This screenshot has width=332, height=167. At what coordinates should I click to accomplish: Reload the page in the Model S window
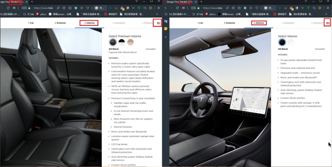8,8
